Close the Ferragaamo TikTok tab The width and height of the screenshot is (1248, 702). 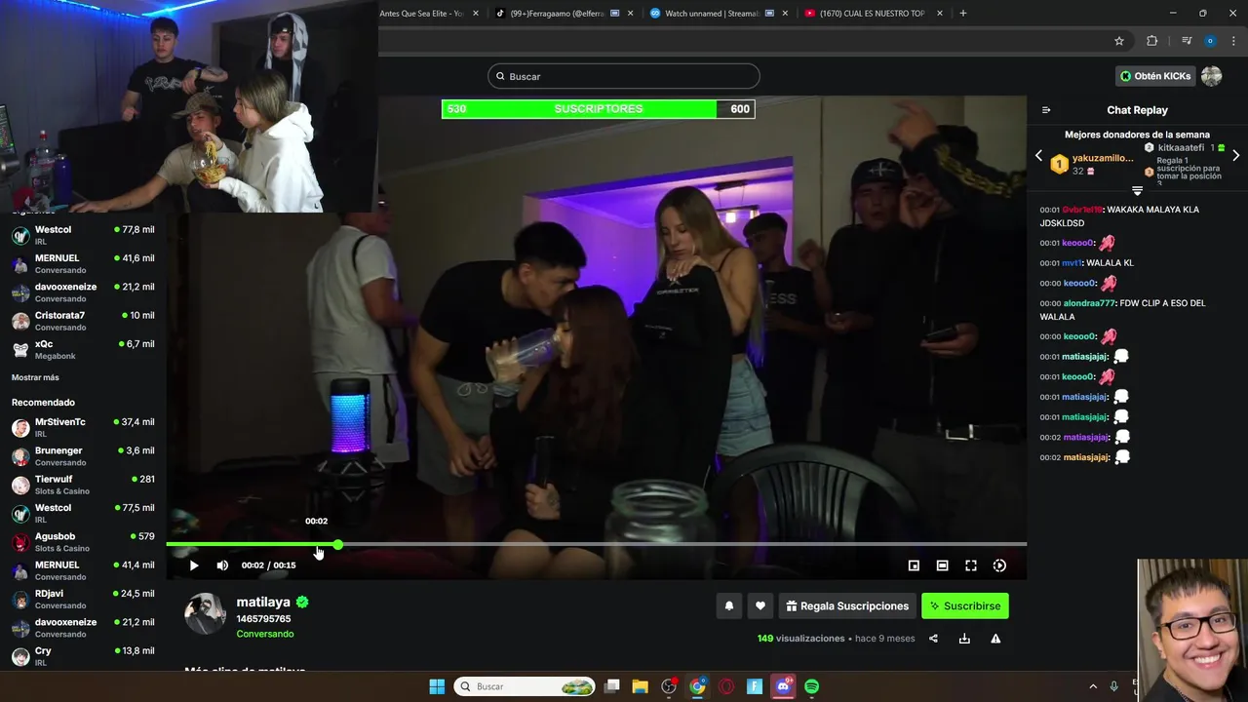630,14
